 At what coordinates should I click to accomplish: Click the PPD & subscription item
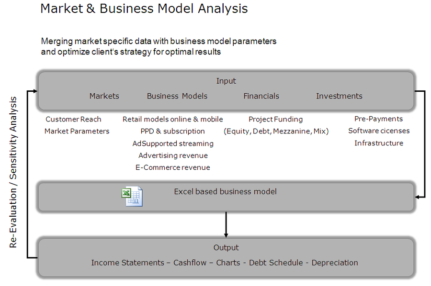[173, 131]
